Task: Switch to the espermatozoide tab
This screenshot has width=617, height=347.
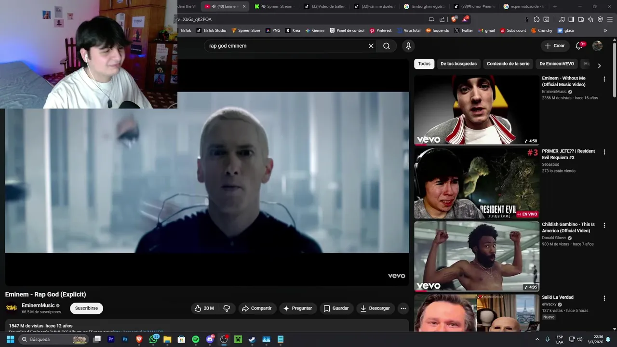Action: [x=523, y=6]
